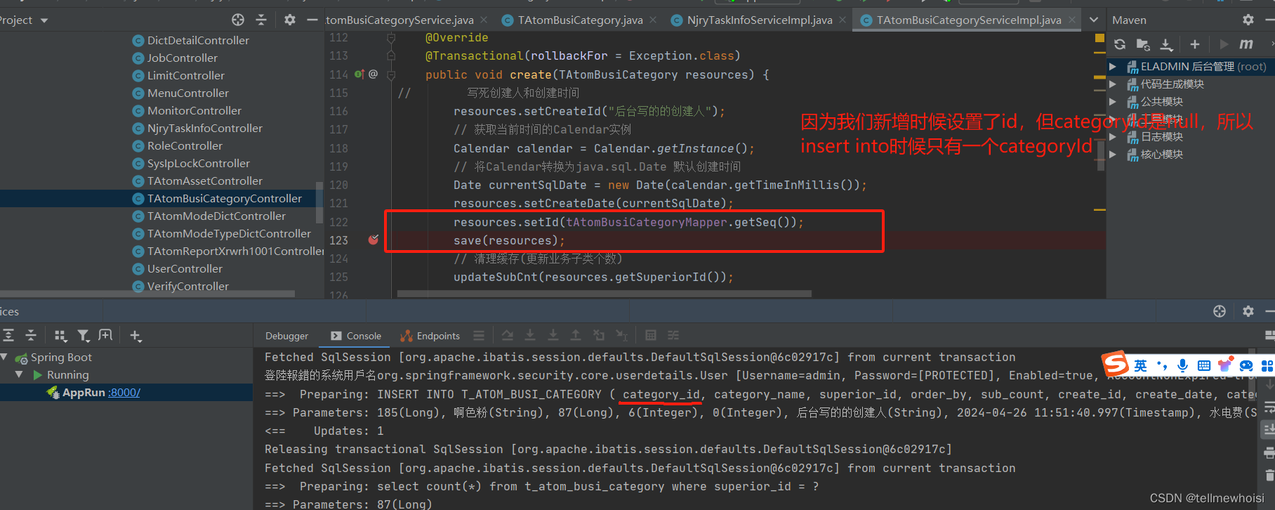This screenshot has height=510, width=1275.
Task: Open the :8000/ link next to AppRun
Action: [x=124, y=393]
